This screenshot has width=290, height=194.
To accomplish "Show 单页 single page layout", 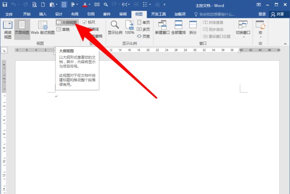I will tap(143, 22).
